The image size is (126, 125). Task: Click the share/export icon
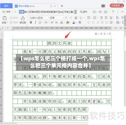pos(100,12)
